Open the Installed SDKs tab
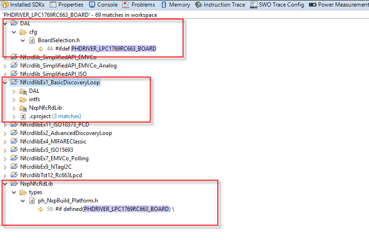 23,5
